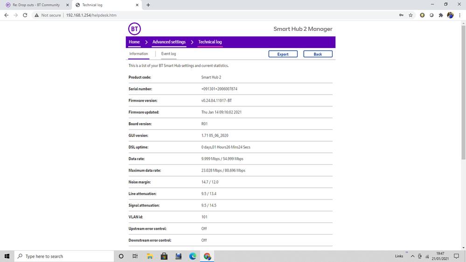Open the saved passwords key icon
The image size is (466, 262).
401,15
